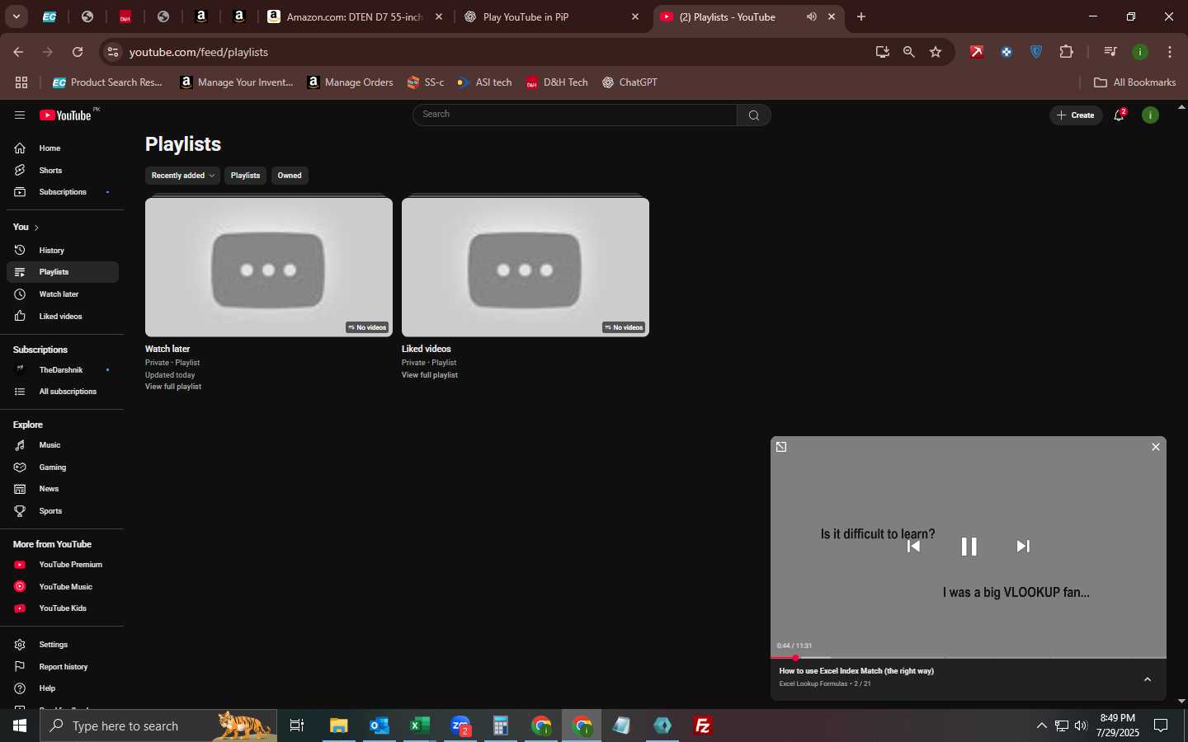The height and width of the screenshot is (742, 1188).
Task: Open TheDarshnik channel subscription
Action: (x=63, y=370)
